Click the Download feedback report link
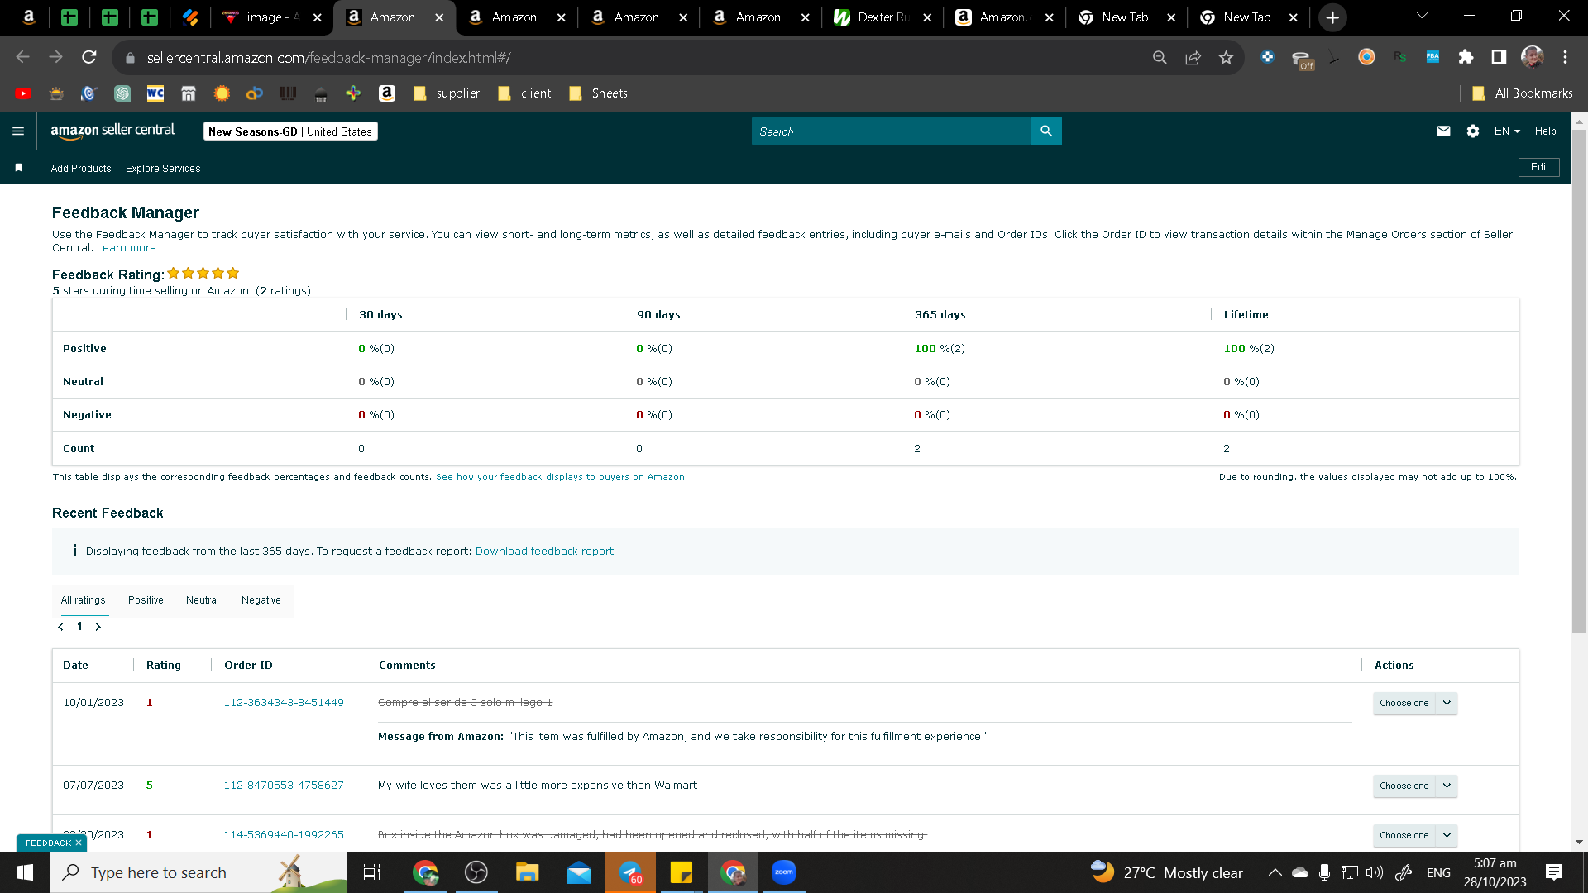The width and height of the screenshot is (1588, 893). [x=544, y=552]
